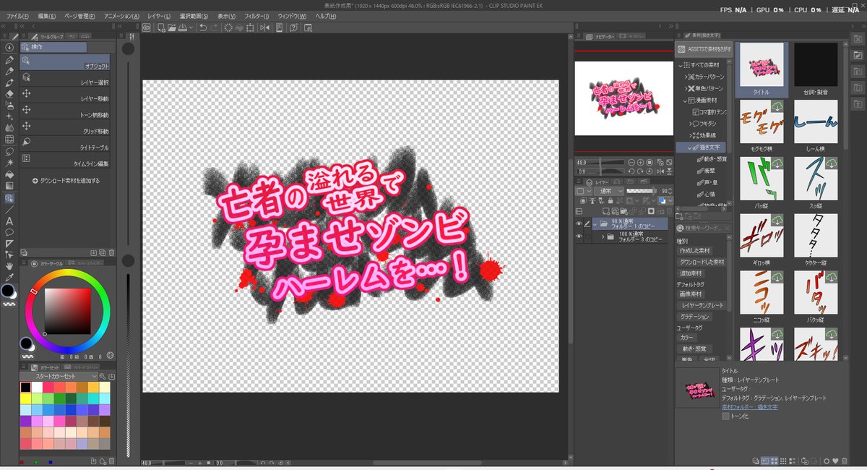The height and width of the screenshot is (470, 867).
Task: Click the Open file folder icon
Action: (171, 27)
